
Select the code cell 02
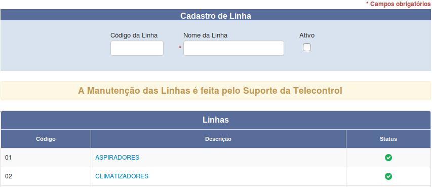coord(46,176)
